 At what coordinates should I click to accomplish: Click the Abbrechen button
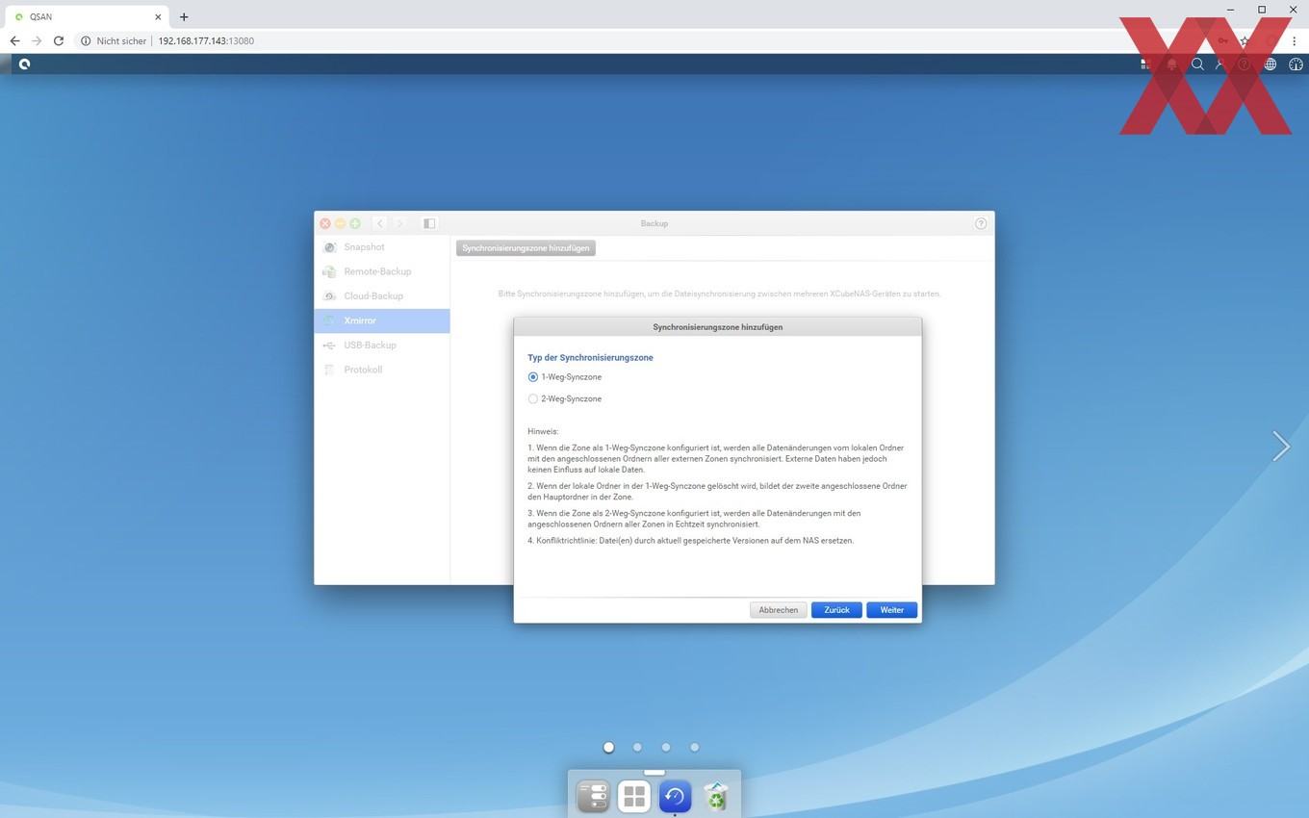point(778,610)
